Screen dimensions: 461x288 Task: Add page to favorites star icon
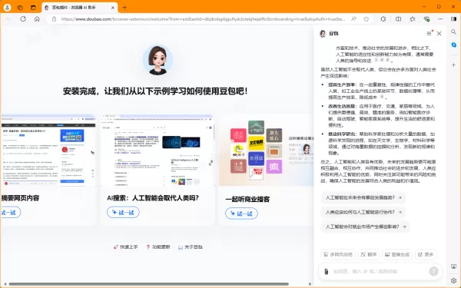366,19
